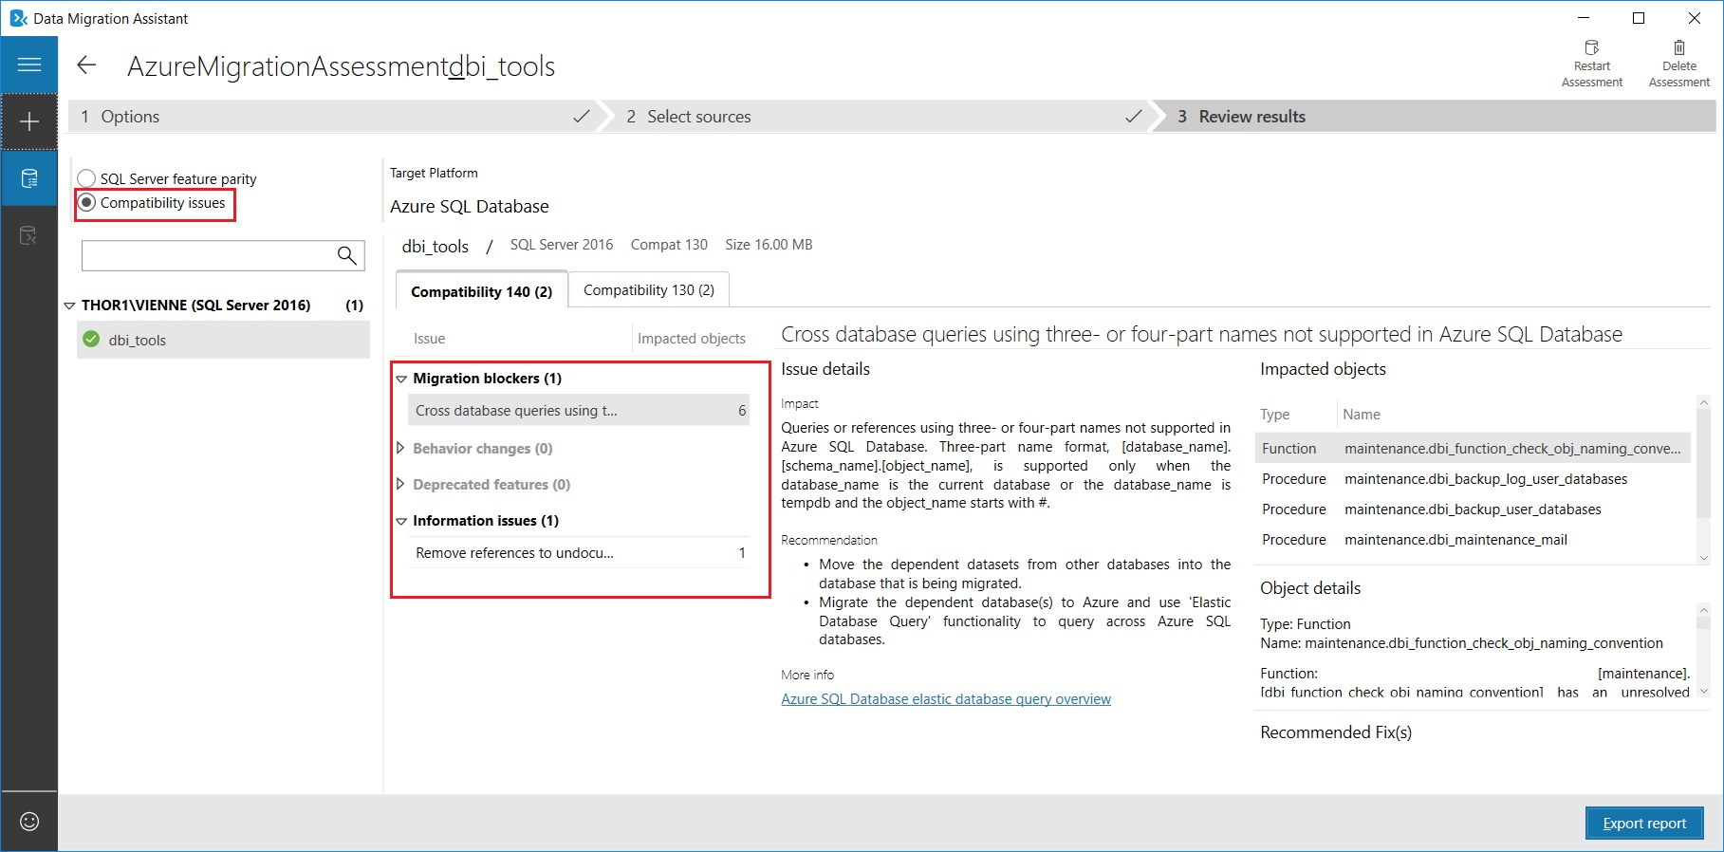1724x852 pixels.
Task: Click green check icon beside dbi_tools
Action: coord(91,340)
